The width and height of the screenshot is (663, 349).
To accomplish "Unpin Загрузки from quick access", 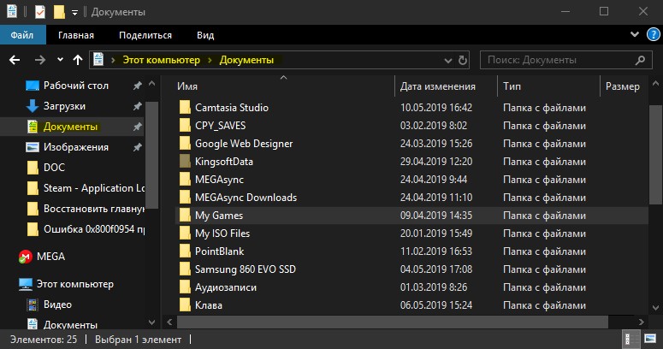I will (x=137, y=106).
